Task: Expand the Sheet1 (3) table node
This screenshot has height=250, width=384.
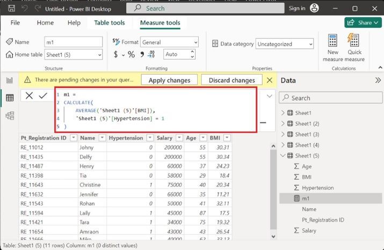Action: coord(284,134)
